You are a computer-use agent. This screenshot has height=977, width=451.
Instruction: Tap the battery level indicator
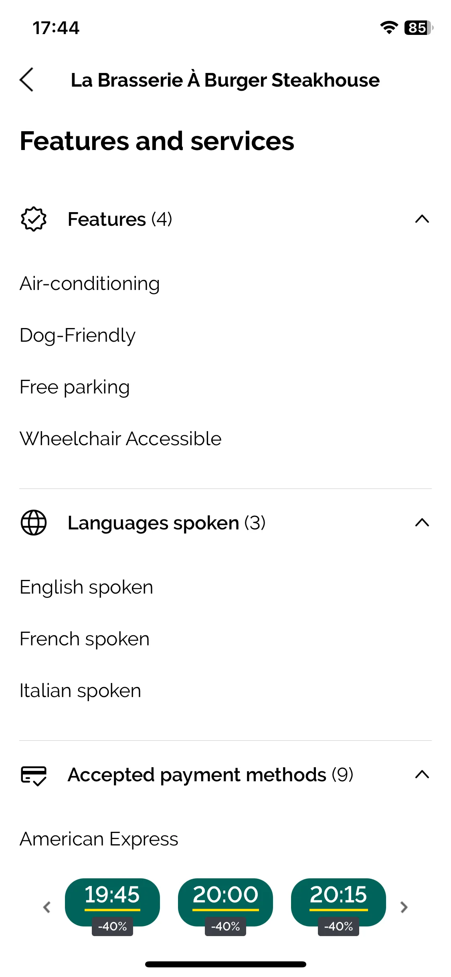(419, 28)
